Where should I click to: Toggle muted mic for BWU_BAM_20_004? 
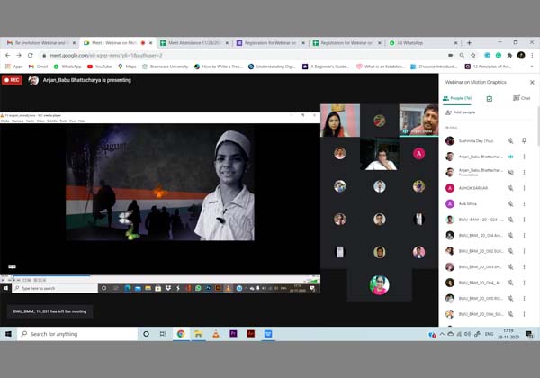(x=510, y=283)
